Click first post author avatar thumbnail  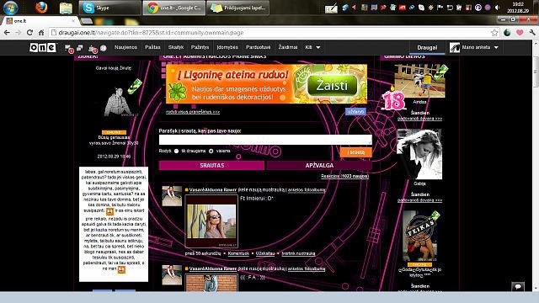172,196
